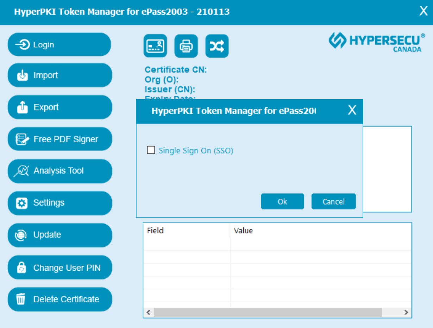
Task: Click the horizontal scrollbar right arrow
Action: tap(406, 312)
